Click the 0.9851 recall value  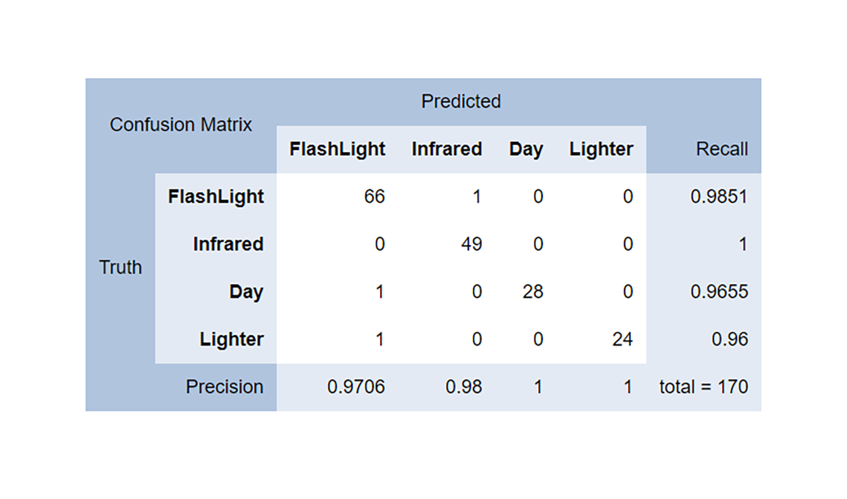tap(719, 197)
